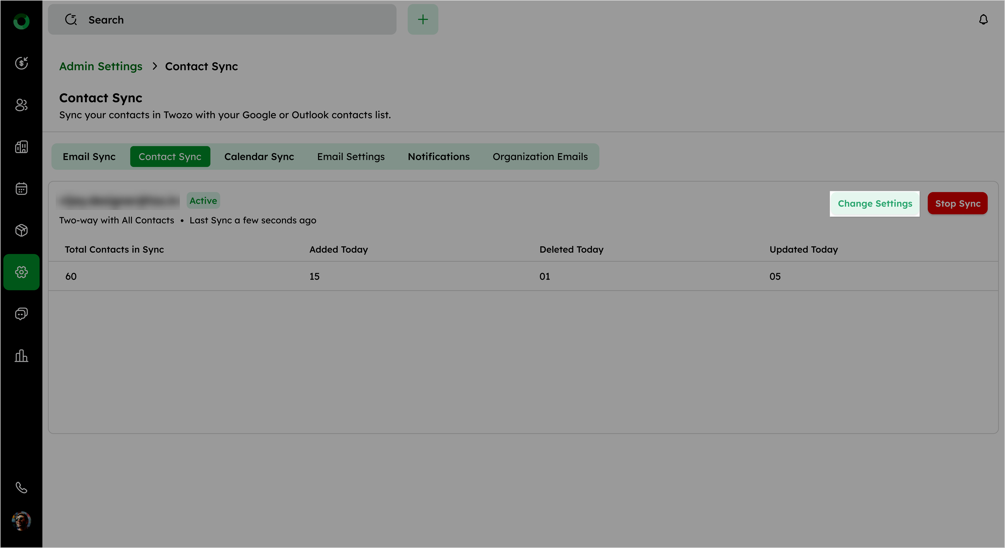This screenshot has width=1005, height=548.
Task: Open the user profile avatar
Action: point(21,521)
